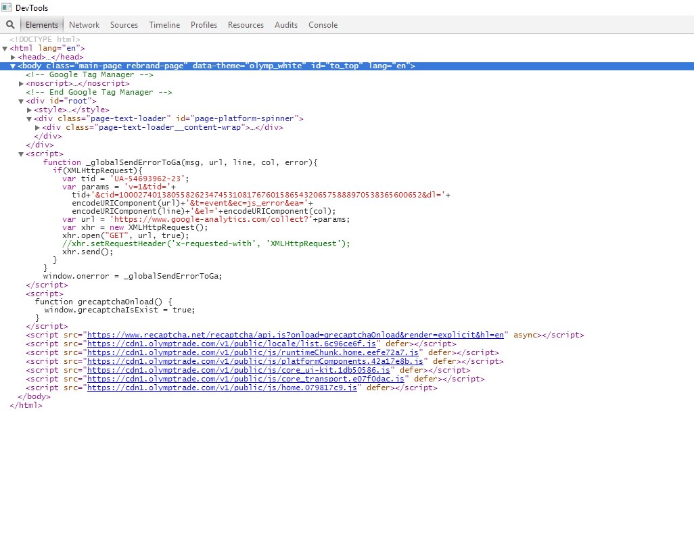Select the closing </html> tag

click(x=26, y=405)
